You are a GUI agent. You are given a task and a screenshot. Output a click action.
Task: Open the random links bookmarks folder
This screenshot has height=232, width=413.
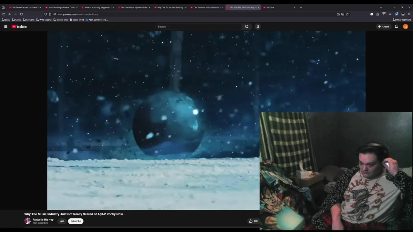pyautogui.click(x=61, y=20)
